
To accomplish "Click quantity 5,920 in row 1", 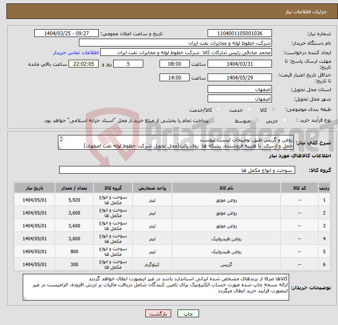I will tap(74, 200).
